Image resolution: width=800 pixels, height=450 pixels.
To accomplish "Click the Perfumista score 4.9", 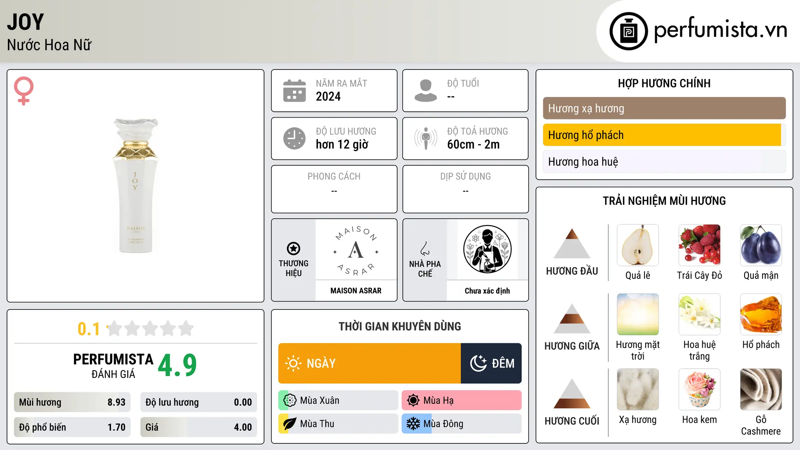I will click(x=177, y=365).
